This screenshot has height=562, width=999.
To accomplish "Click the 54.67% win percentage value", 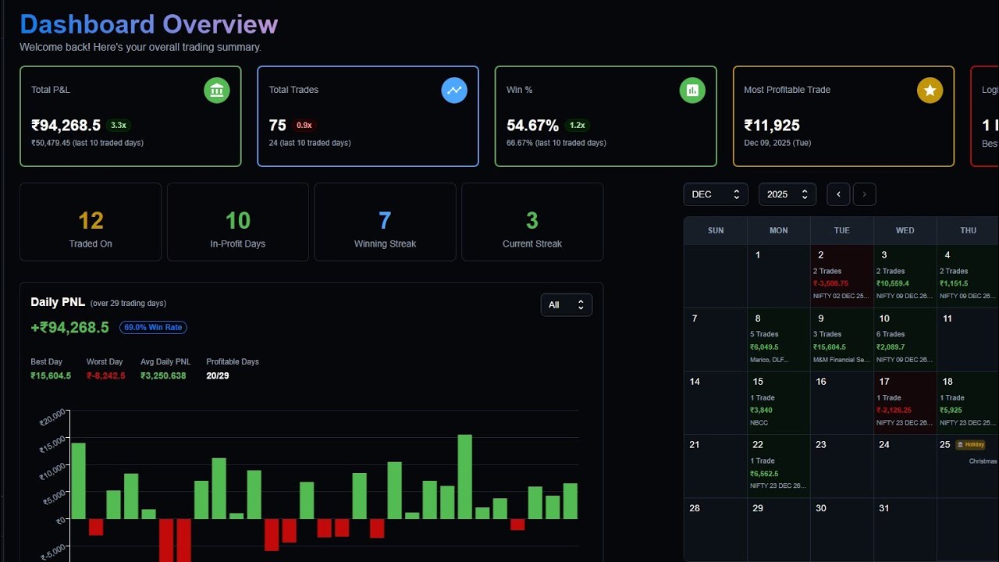I will pos(533,125).
